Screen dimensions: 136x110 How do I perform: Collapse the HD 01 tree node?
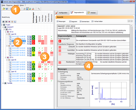(6, 57)
